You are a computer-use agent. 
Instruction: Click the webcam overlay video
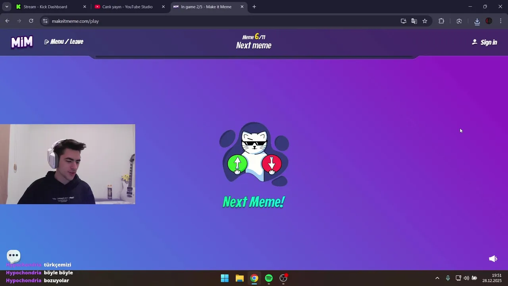click(67, 164)
